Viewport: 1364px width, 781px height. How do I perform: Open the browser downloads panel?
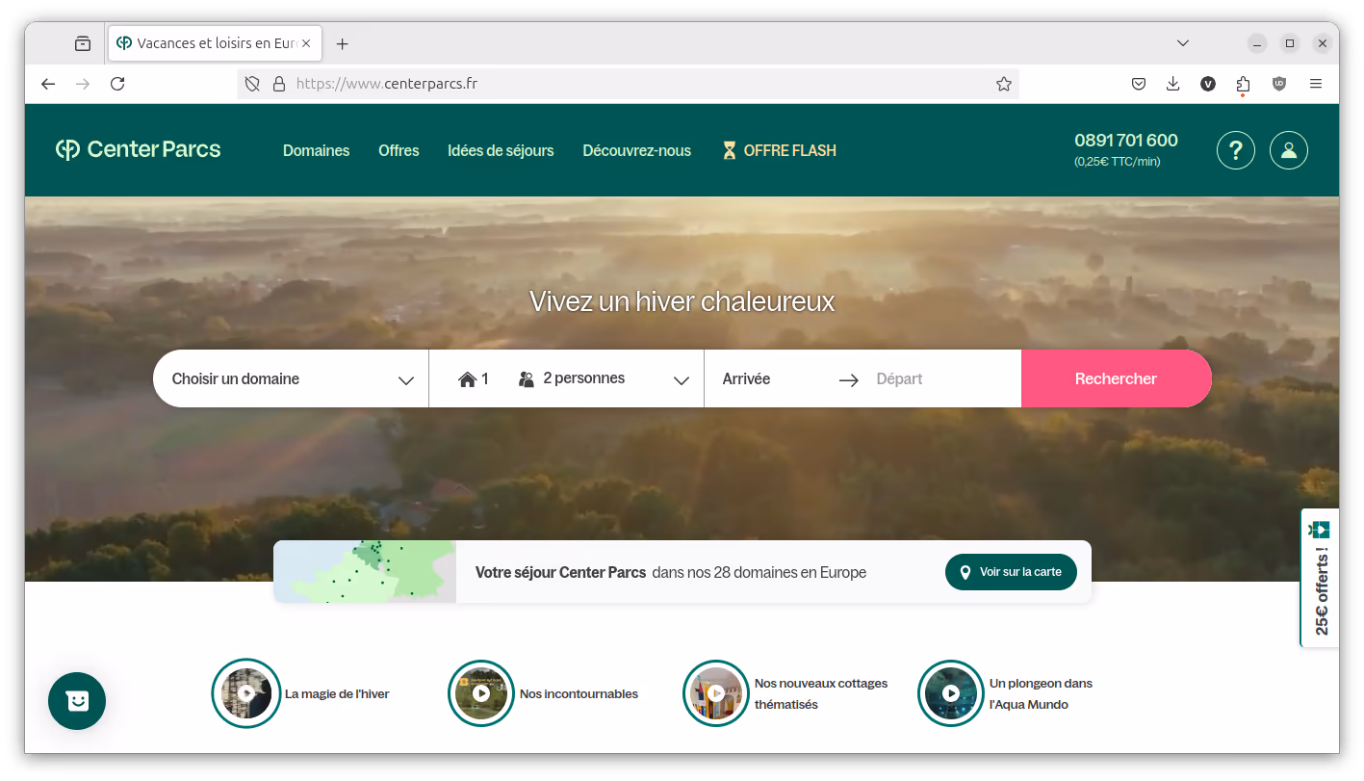[x=1173, y=84]
